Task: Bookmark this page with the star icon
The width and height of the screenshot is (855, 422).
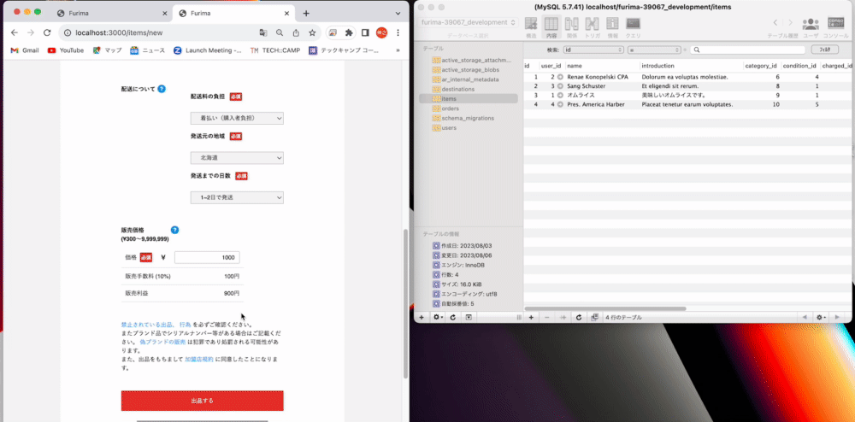Action: pos(312,32)
